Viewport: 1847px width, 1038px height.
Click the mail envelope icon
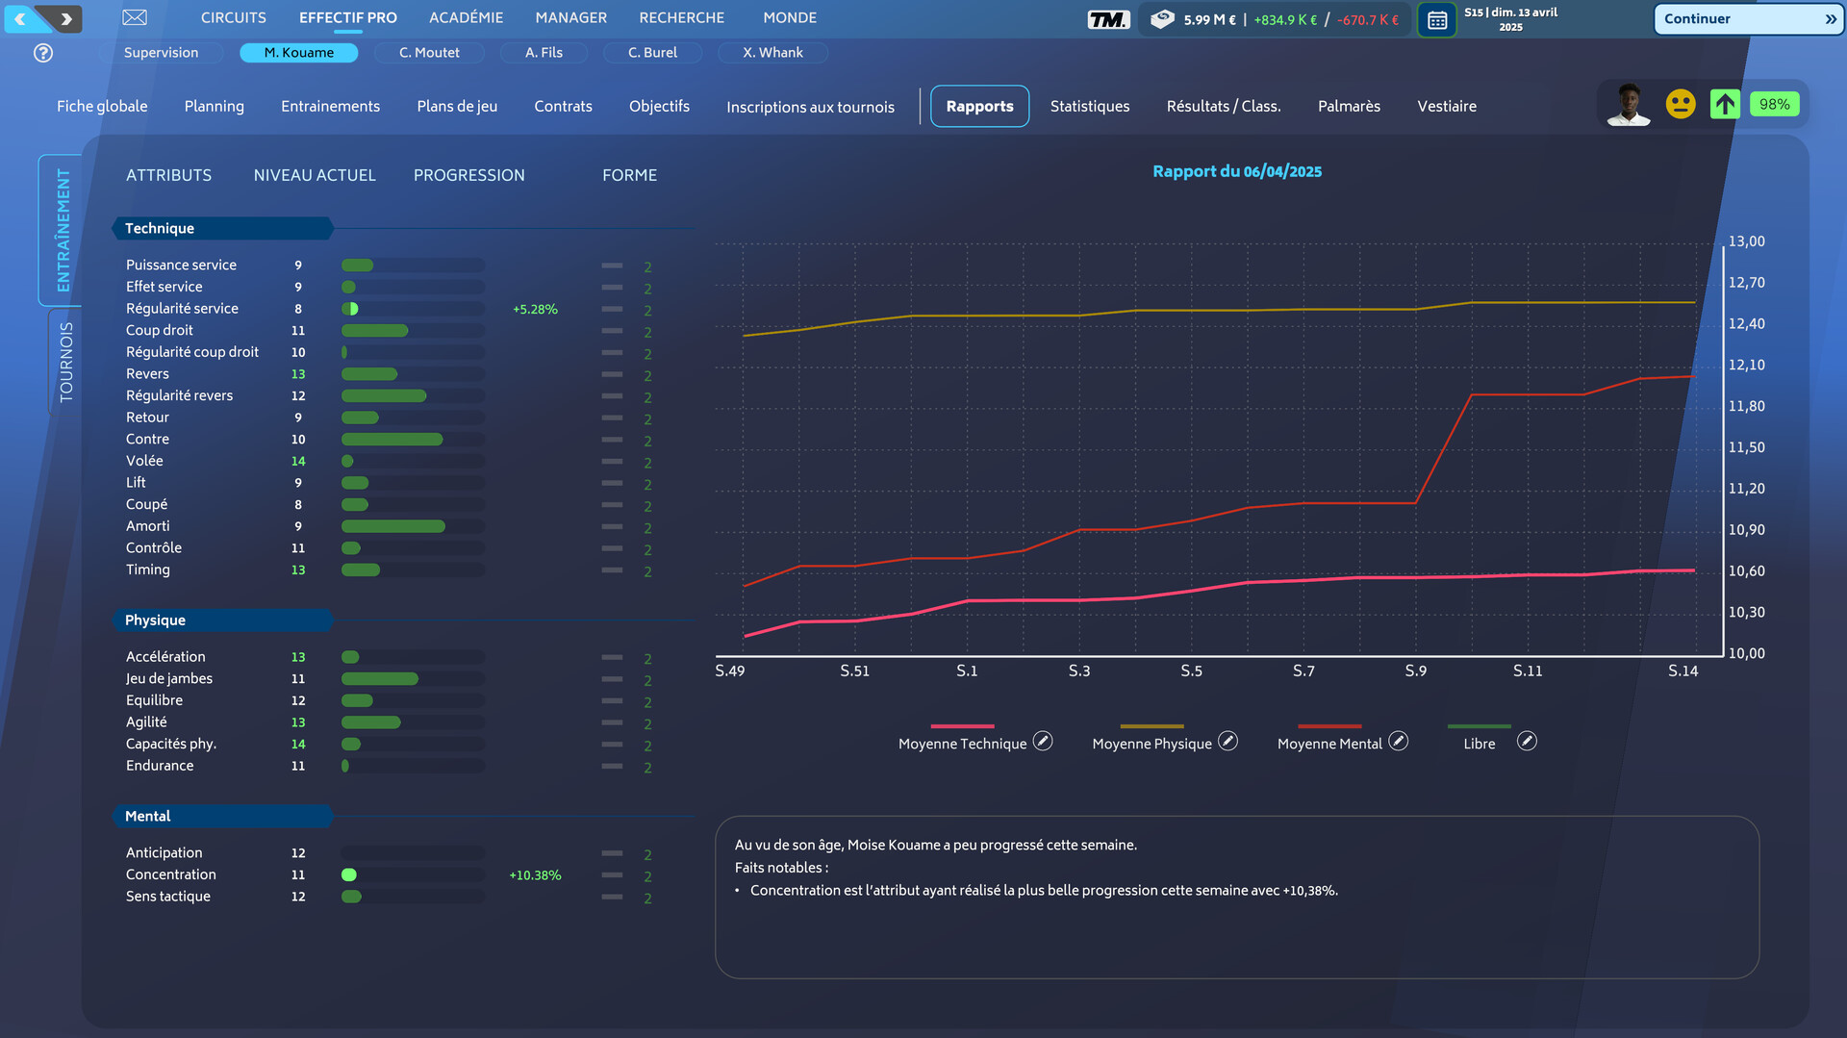135,17
